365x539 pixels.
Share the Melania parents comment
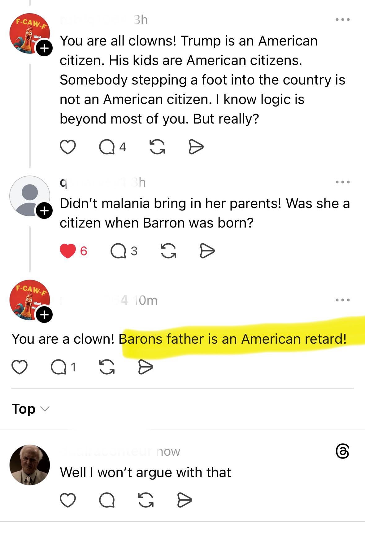(x=207, y=251)
